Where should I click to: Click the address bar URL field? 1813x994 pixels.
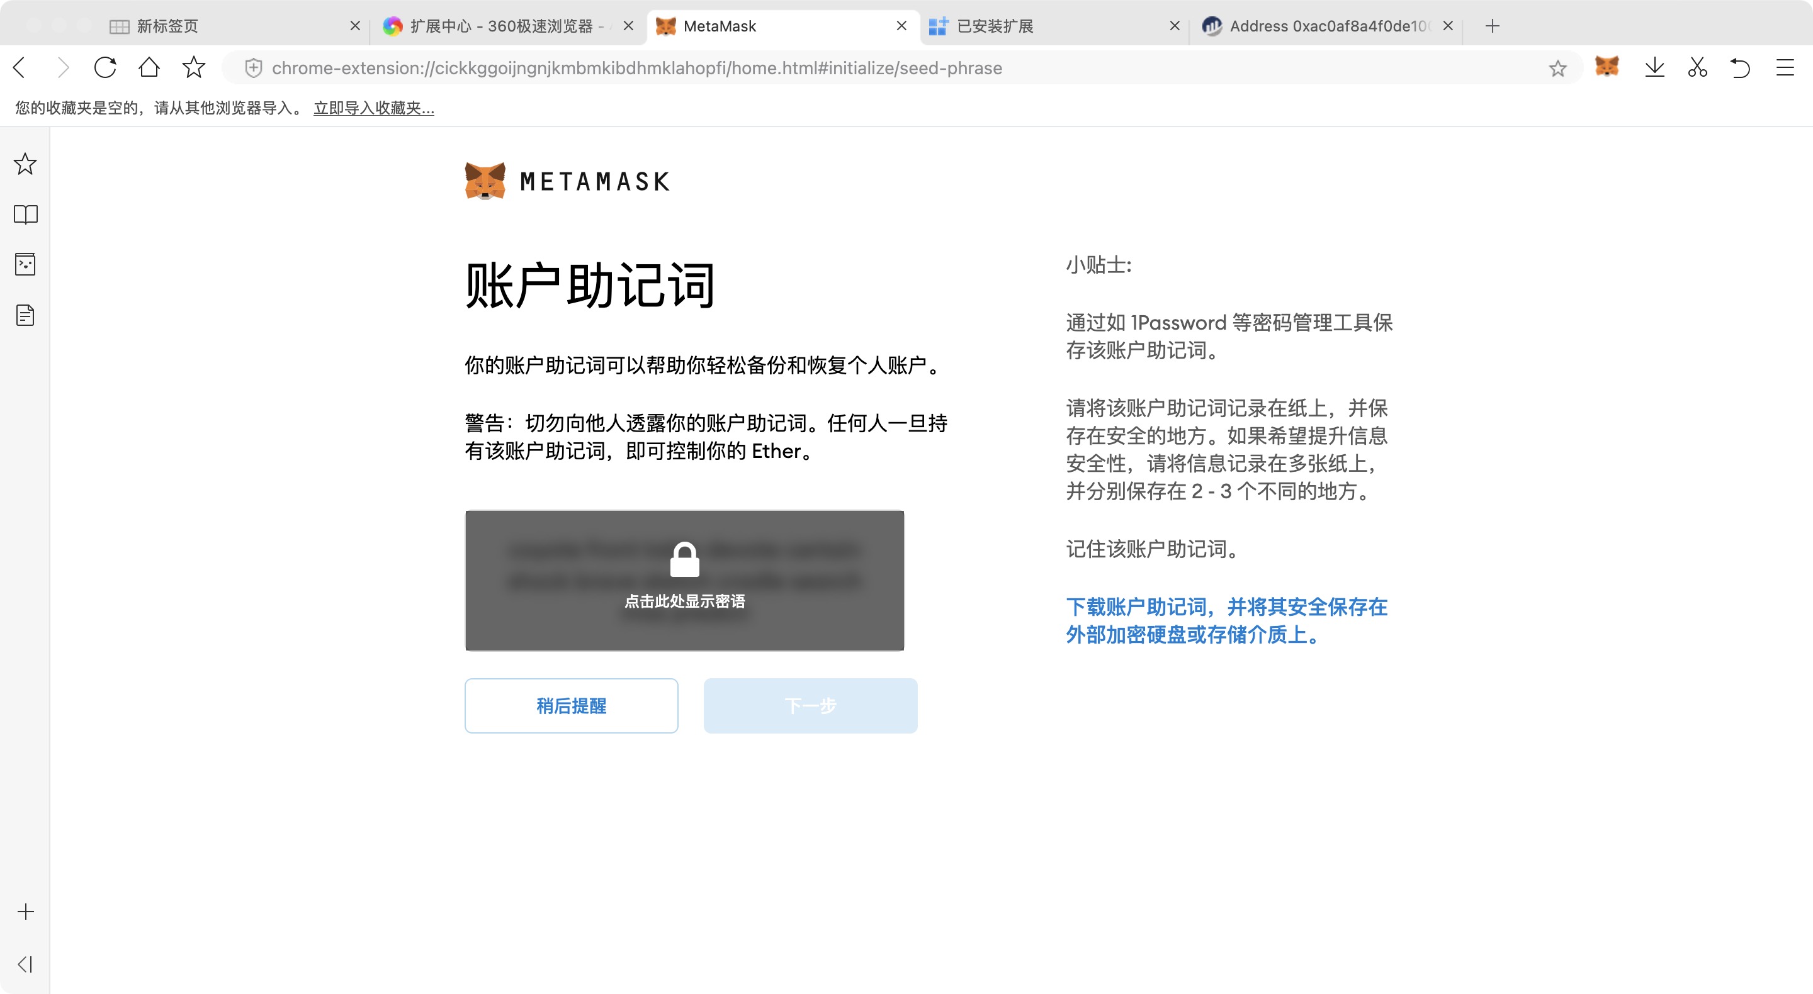(x=636, y=68)
